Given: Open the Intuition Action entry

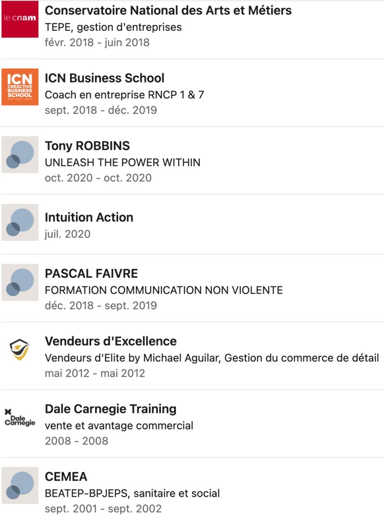Looking at the screenshot, I should point(89,217).
